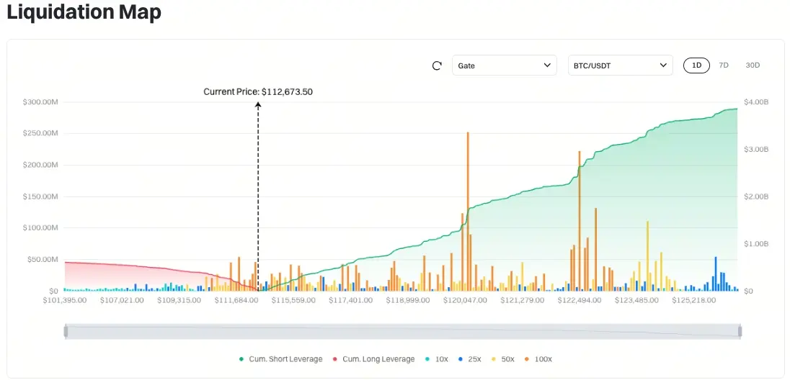
Task: Click the refresh chart icon
Action: 438,65
